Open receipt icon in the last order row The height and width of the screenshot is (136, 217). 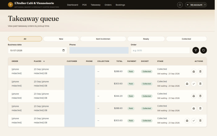(200, 120)
